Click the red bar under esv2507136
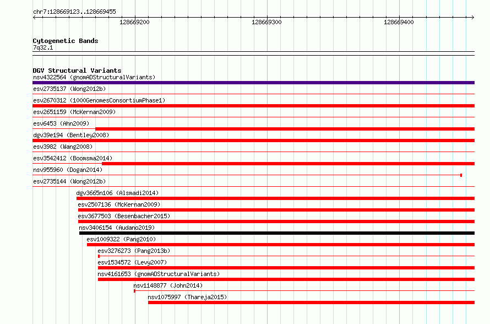Image resolution: width=490 pixels, height=324 pixels. [276, 210]
